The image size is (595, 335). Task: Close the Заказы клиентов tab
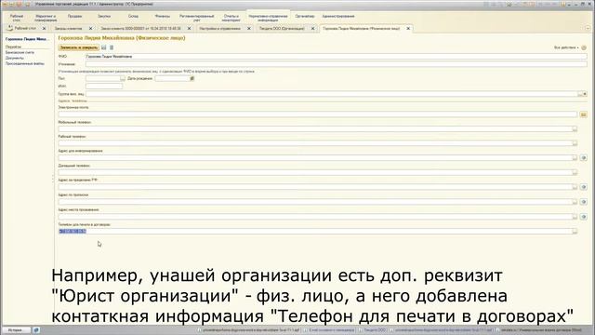coord(90,29)
